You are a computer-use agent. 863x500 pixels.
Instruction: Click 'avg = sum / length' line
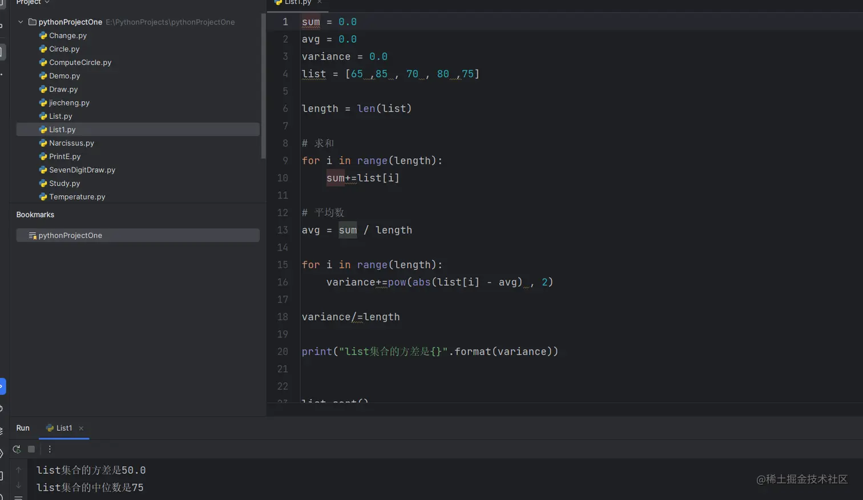click(357, 230)
